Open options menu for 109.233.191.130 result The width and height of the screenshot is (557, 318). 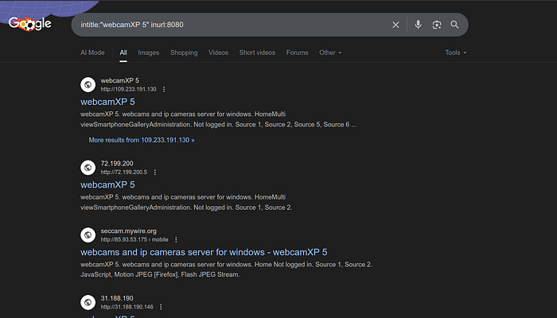pyautogui.click(x=164, y=89)
